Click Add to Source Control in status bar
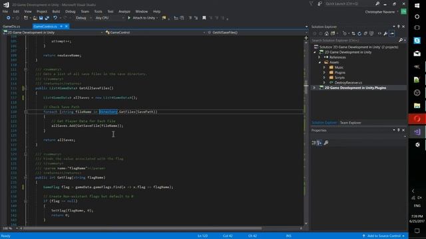The width and height of the screenshot is (426, 239). [383, 236]
